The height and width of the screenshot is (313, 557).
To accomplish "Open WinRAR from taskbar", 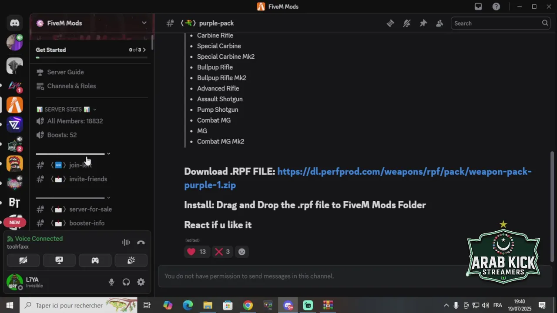I will point(328,305).
